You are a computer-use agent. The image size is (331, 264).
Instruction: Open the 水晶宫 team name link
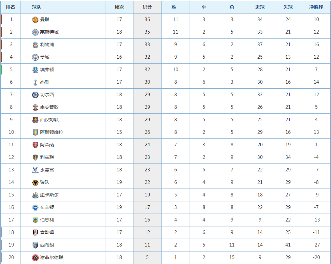coord(47,170)
